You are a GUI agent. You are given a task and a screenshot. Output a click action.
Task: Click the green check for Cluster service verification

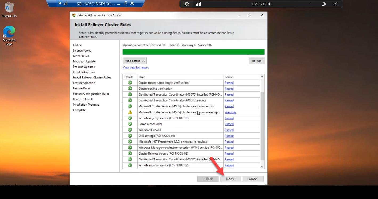coord(130,88)
